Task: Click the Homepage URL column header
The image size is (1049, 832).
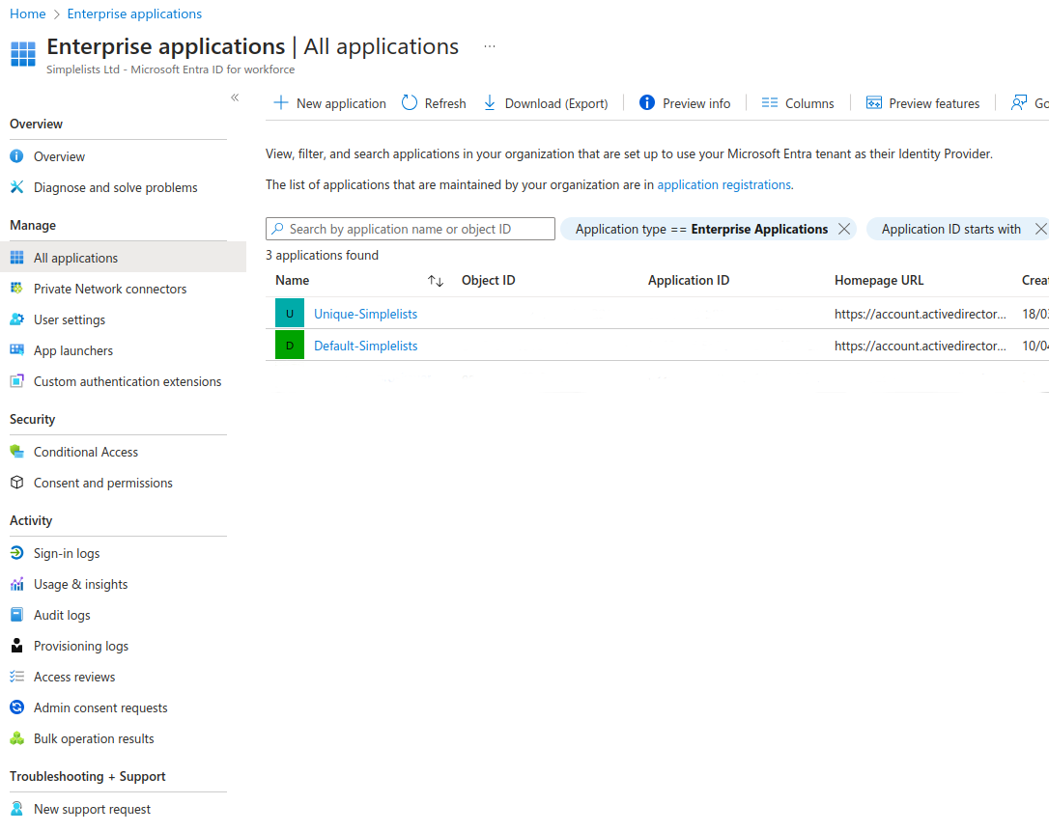Action: point(878,280)
